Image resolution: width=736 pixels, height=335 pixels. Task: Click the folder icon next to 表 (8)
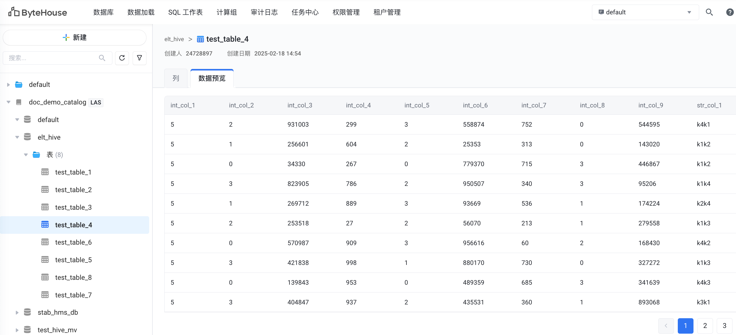point(36,155)
